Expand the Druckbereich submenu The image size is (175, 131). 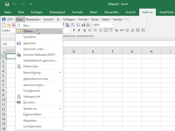[39, 91]
